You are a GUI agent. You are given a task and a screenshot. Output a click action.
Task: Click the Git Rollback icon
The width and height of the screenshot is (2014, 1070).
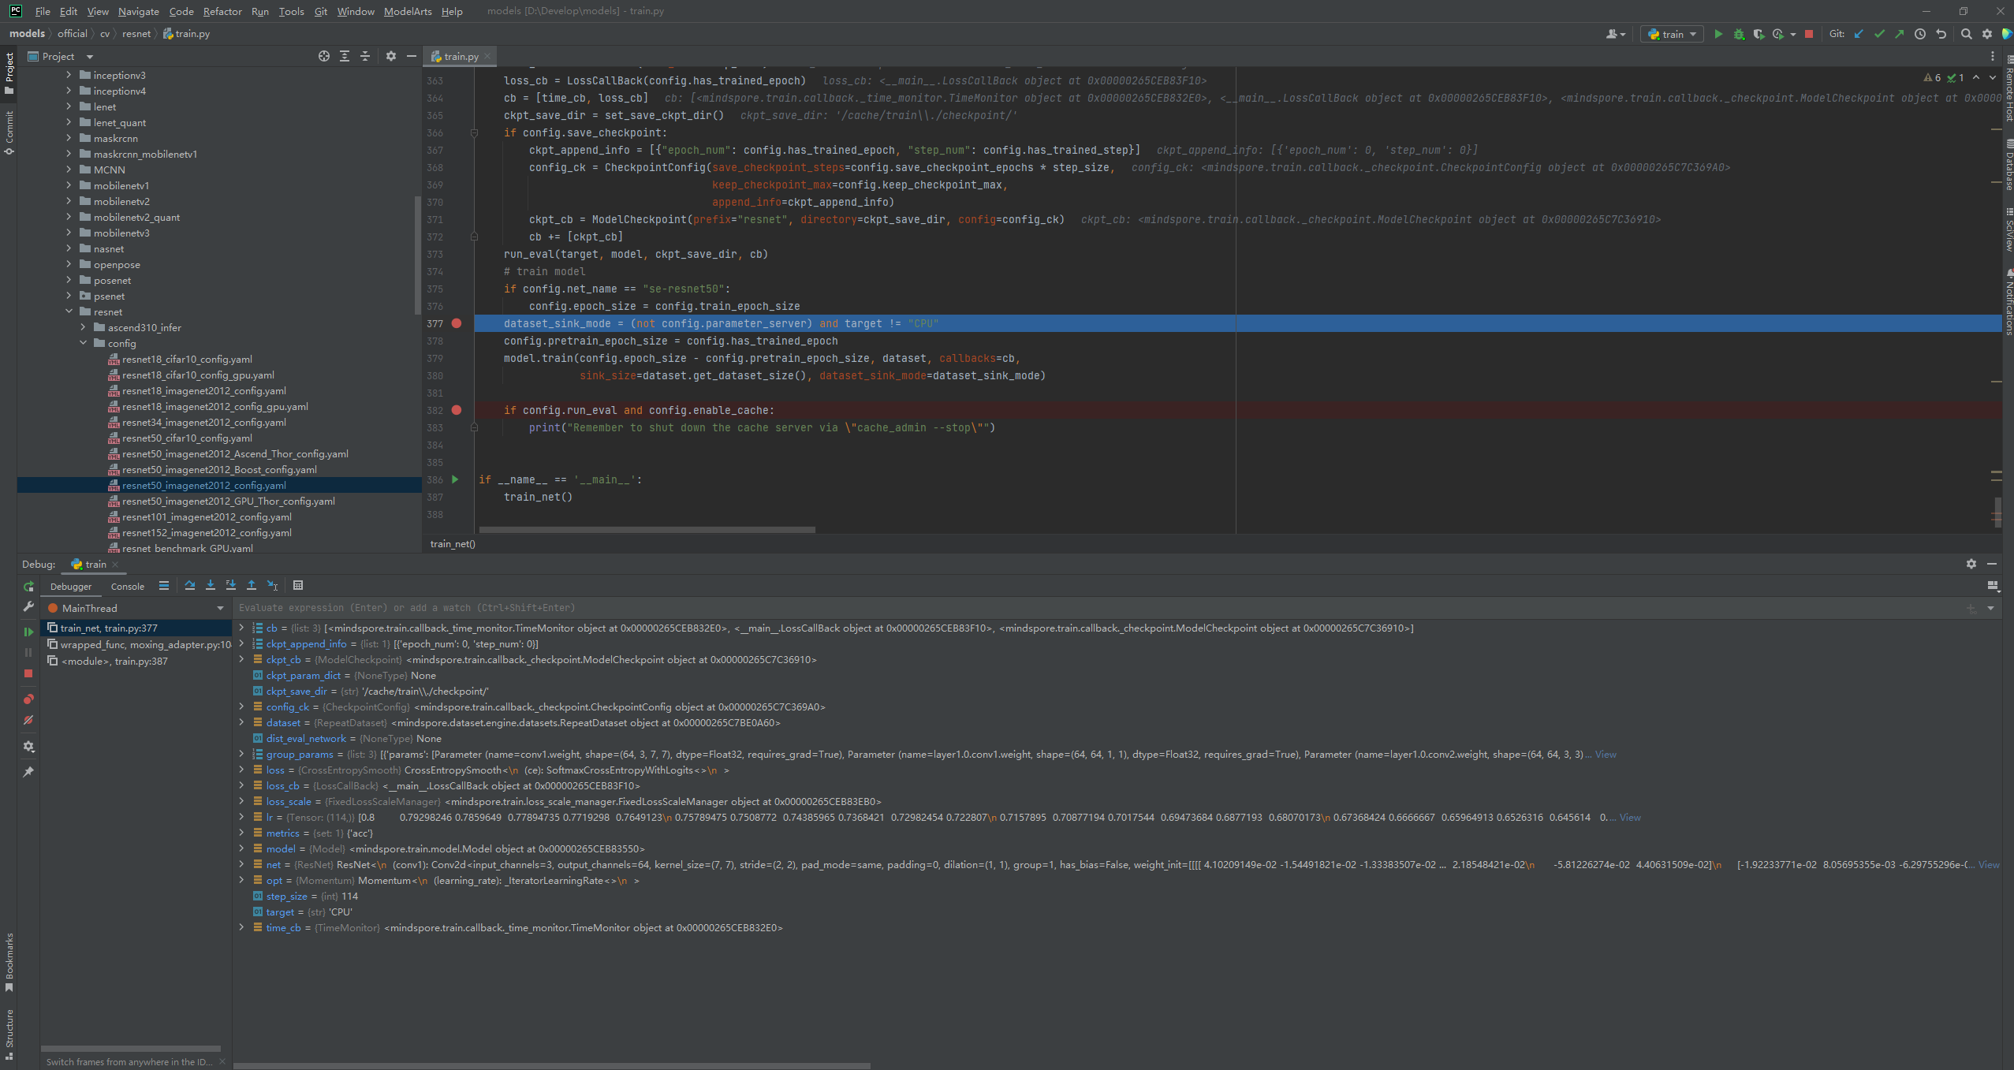(x=1941, y=34)
